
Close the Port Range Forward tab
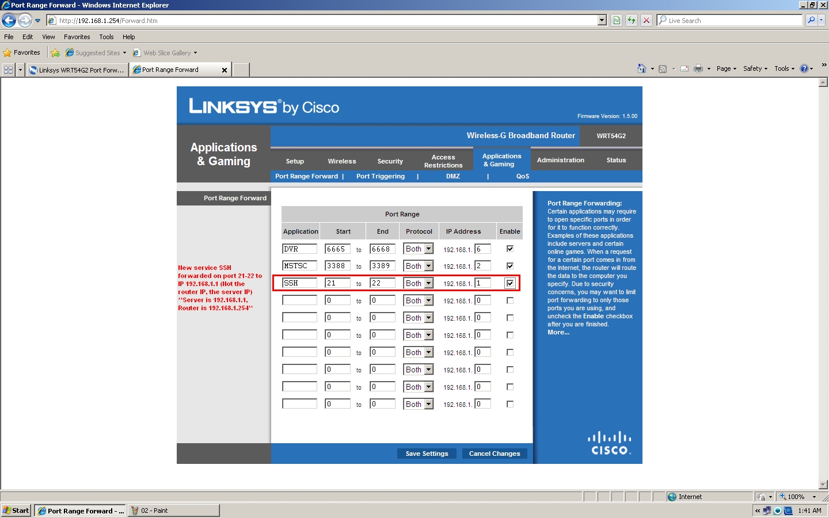pyautogui.click(x=225, y=70)
